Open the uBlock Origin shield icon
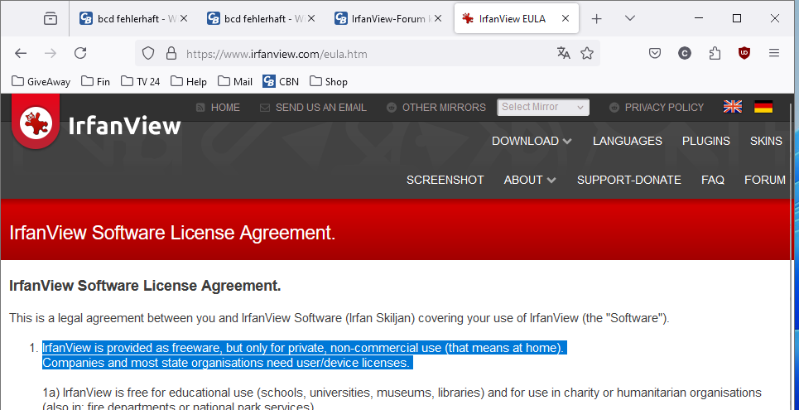The image size is (799, 410). 744,52
